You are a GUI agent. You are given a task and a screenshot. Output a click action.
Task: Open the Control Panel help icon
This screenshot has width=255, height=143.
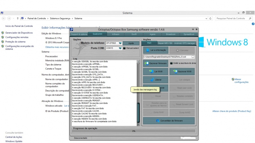pos(253,24)
